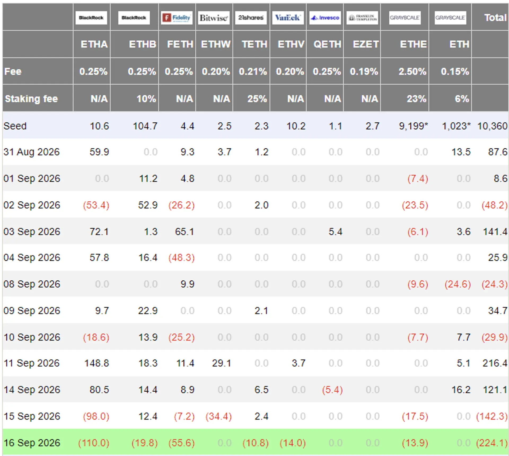This screenshot has height=456, width=509.
Task: Click the Franklin Templeton logo
Action: pyautogui.click(x=362, y=18)
